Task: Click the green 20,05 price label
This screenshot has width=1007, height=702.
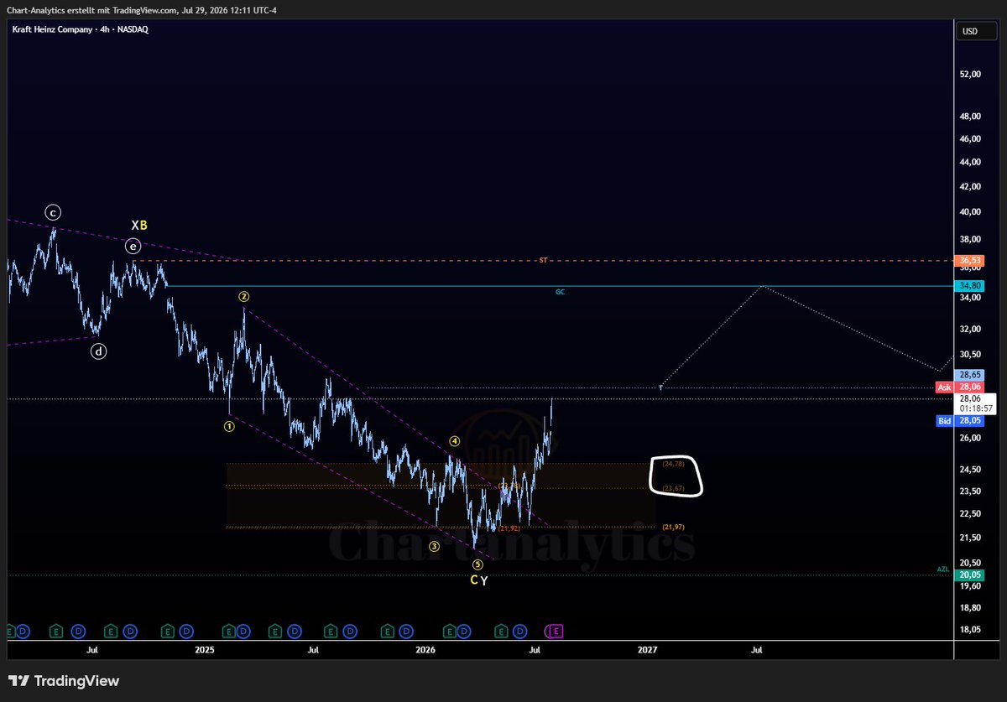Action: point(969,575)
